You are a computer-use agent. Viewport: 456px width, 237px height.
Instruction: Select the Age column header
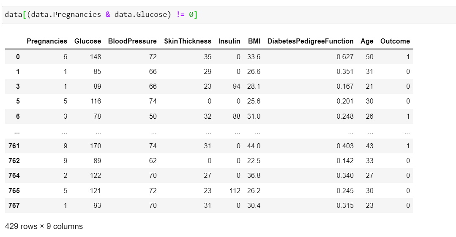click(x=367, y=41)
